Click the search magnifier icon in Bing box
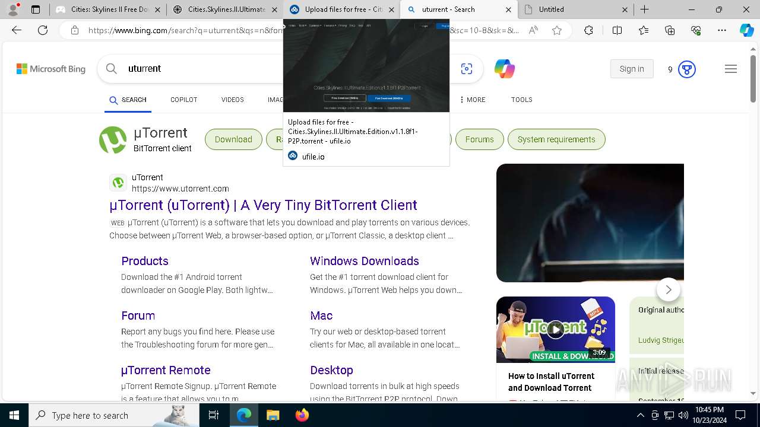Viewport: 760px width, 427px height. [x=112, y=69]
